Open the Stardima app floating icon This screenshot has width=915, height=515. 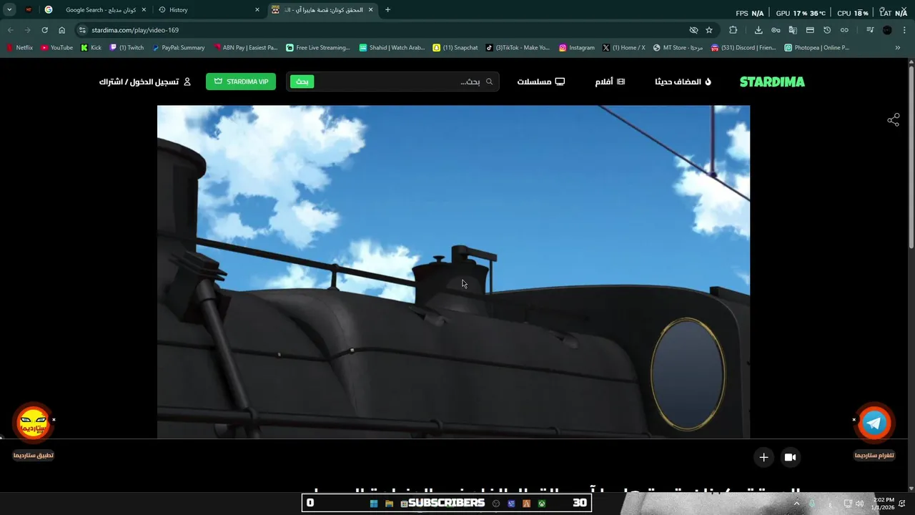pos(34,423)
